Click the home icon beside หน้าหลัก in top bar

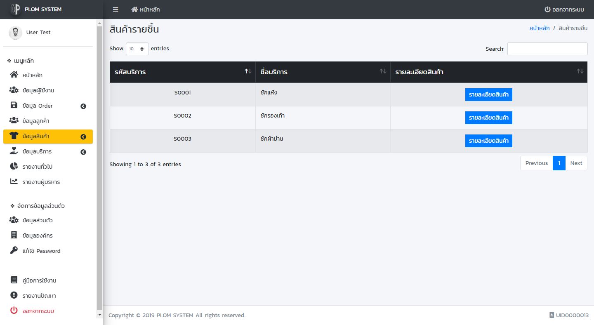click(134, 9)
